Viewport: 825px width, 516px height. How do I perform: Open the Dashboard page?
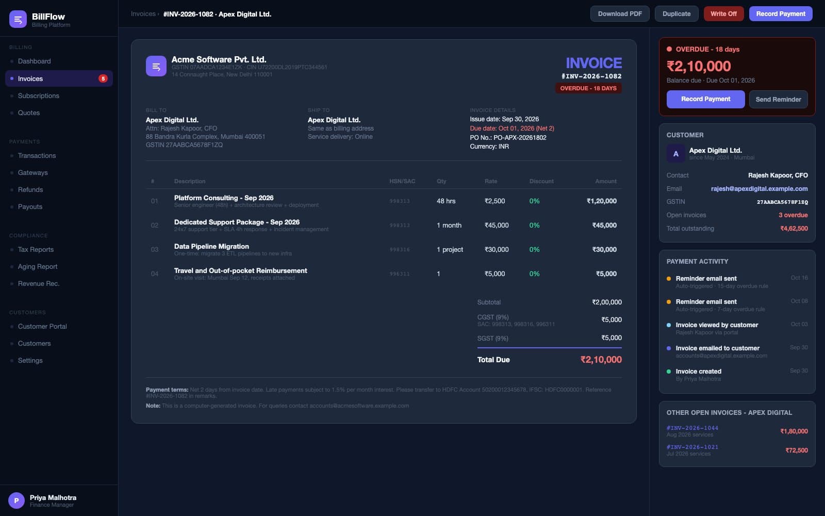(59, 61)
